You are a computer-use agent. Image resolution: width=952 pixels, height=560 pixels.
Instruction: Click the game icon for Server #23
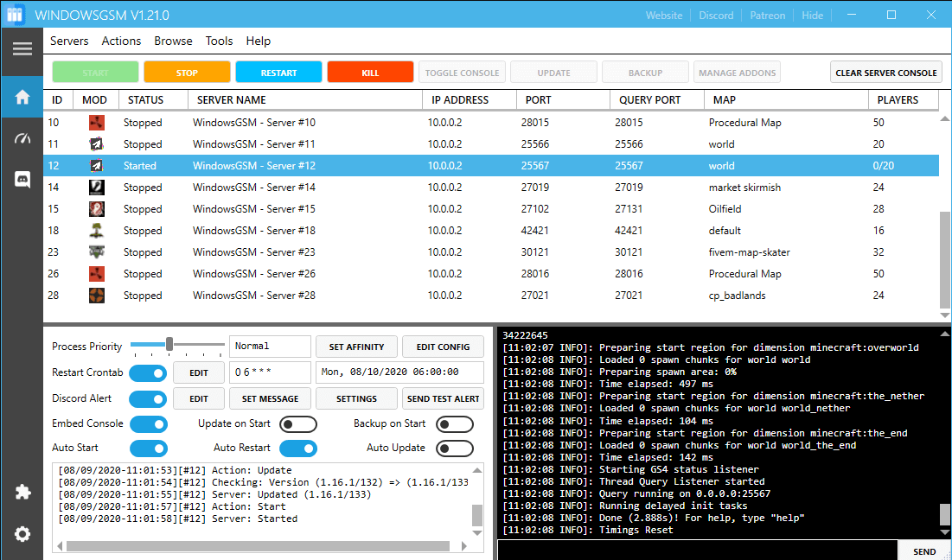96,252
